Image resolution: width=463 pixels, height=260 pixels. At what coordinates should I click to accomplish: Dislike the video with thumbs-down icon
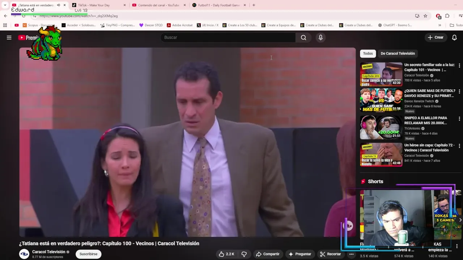(244, 254)
